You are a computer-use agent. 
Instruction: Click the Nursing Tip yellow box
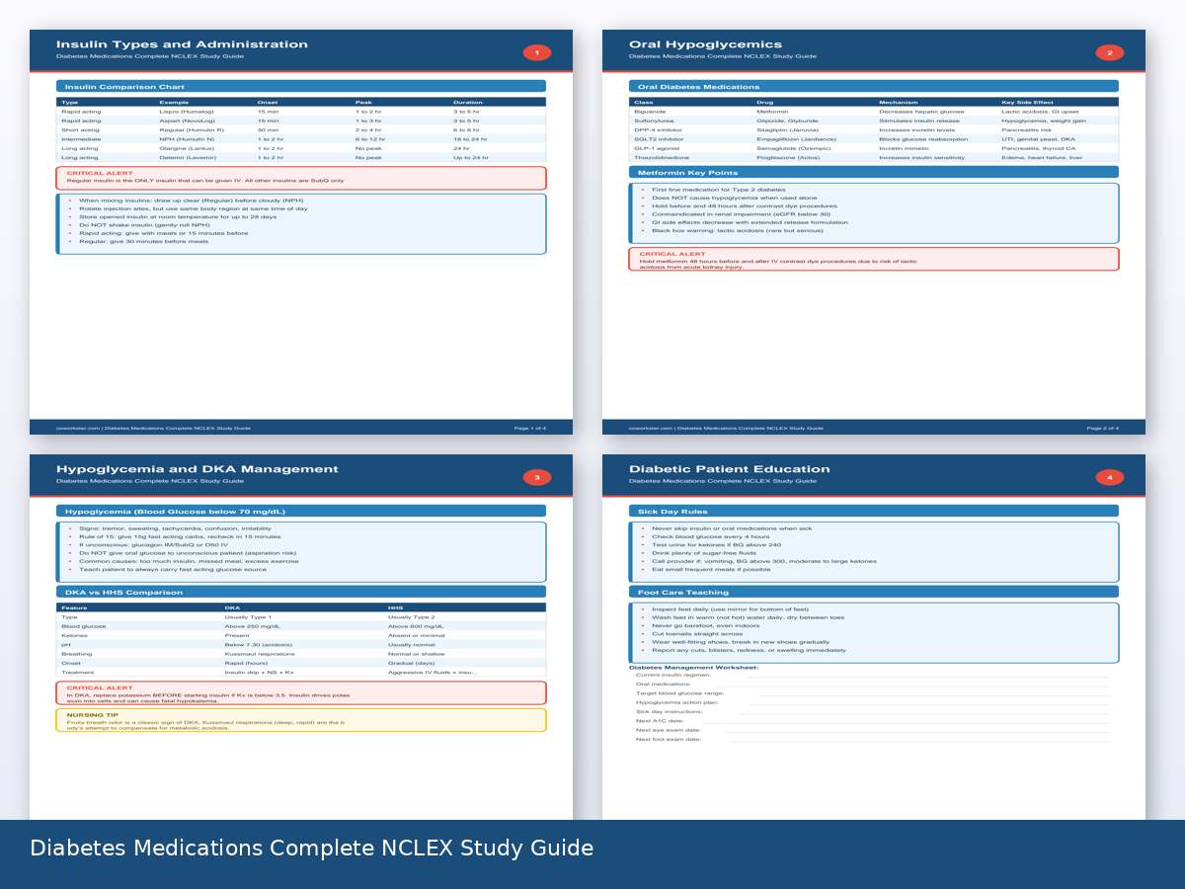(300, 720)
